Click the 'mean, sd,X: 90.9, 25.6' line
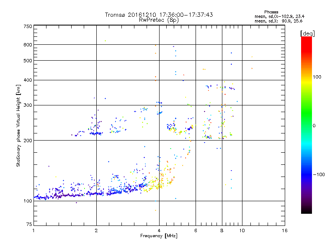Viewport: 335px width, 251px height. 278,21
